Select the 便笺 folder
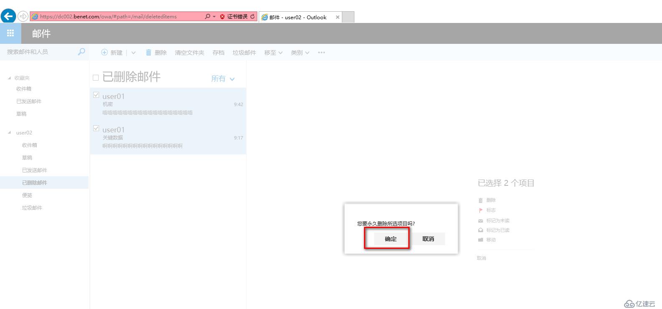The height and width of the screenshot is (309, 662). click(x=27, y=195)
